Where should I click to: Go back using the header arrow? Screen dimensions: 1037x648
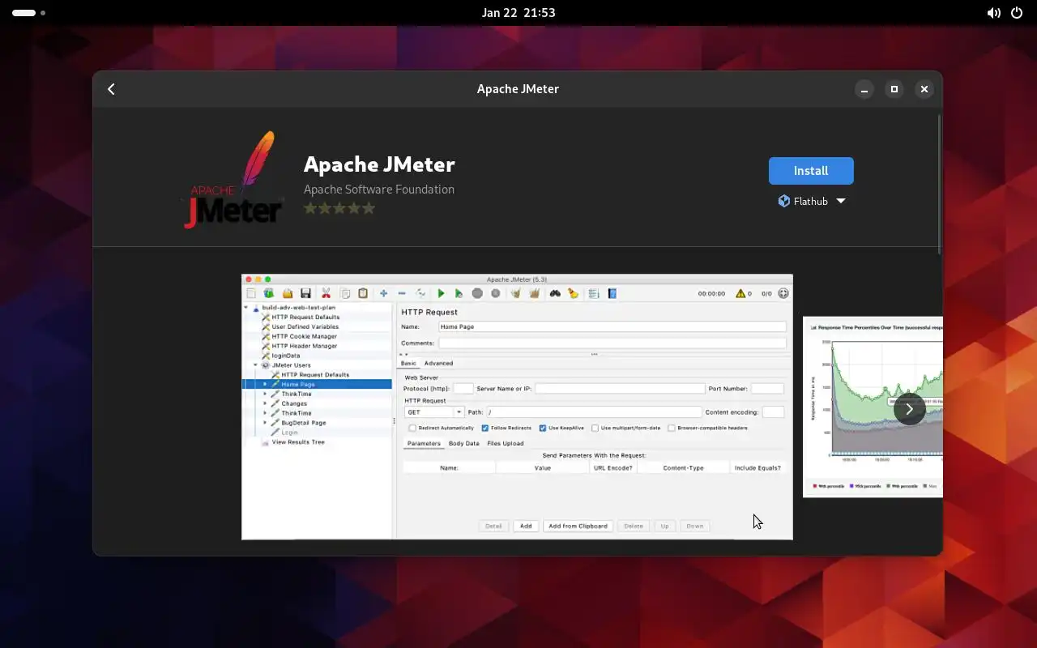coord(112,89)
